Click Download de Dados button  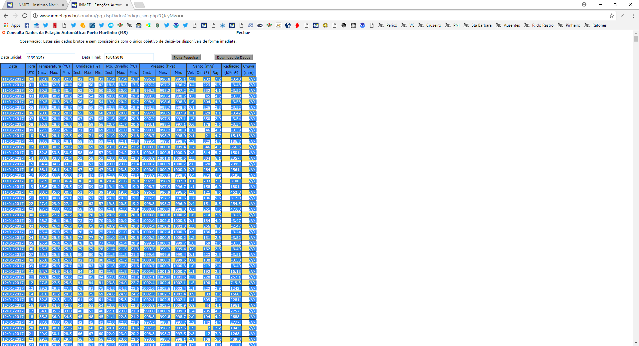[234, 58]
